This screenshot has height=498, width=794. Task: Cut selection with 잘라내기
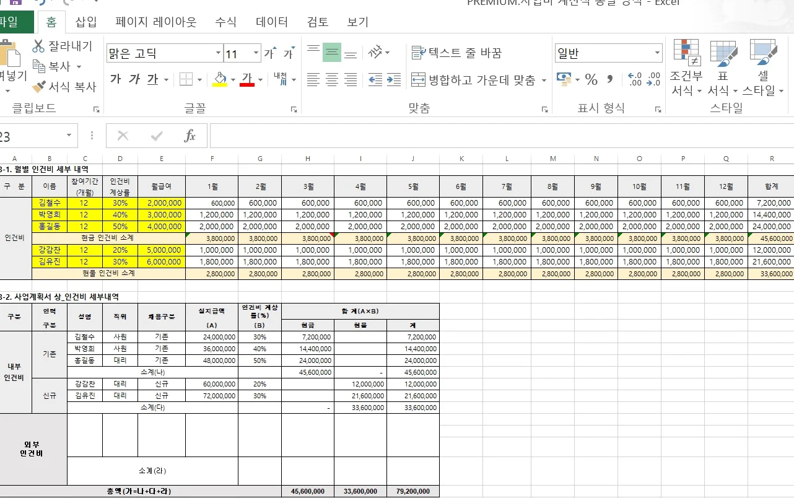[62, 46]
